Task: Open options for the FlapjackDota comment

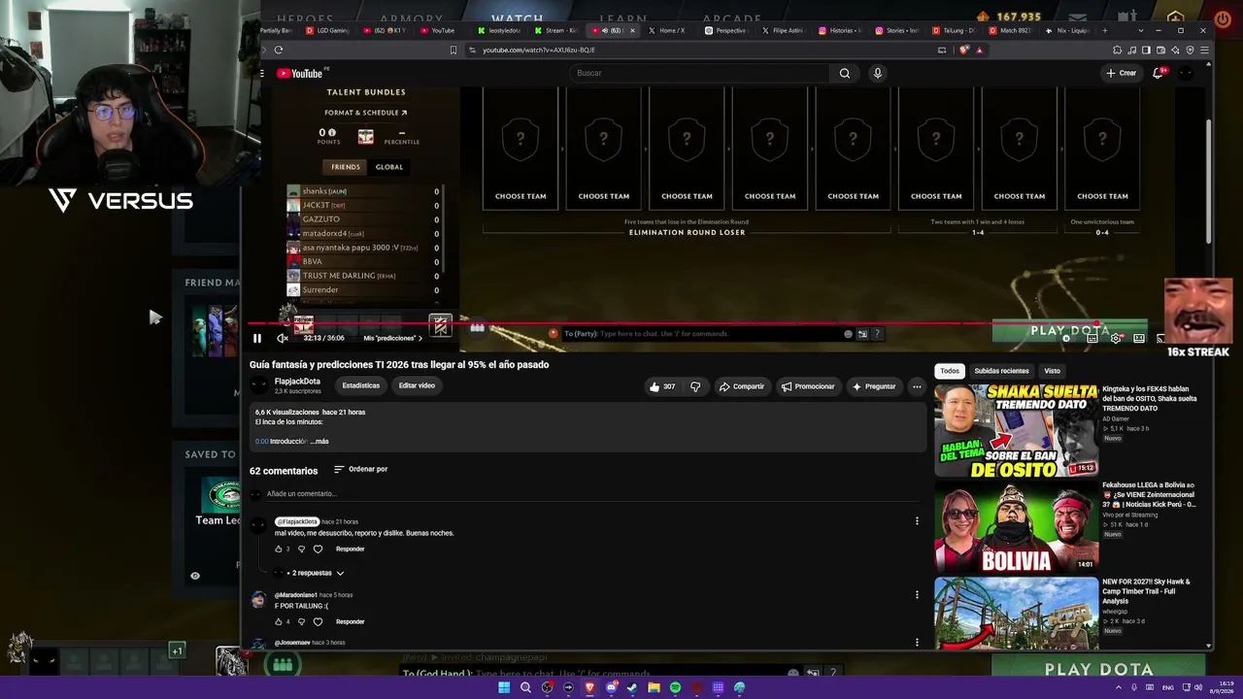Action: coord(917,521)
